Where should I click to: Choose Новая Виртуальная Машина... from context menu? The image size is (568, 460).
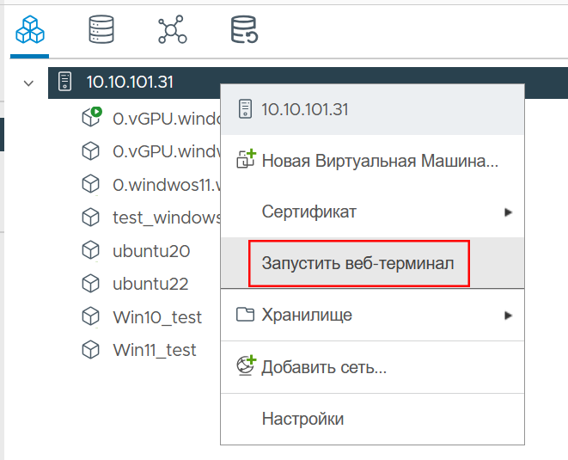pyautogui.click(x=372, y=160)
